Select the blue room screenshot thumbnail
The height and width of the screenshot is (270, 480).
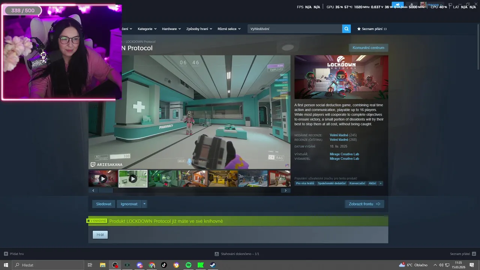[x=253, y=178]
